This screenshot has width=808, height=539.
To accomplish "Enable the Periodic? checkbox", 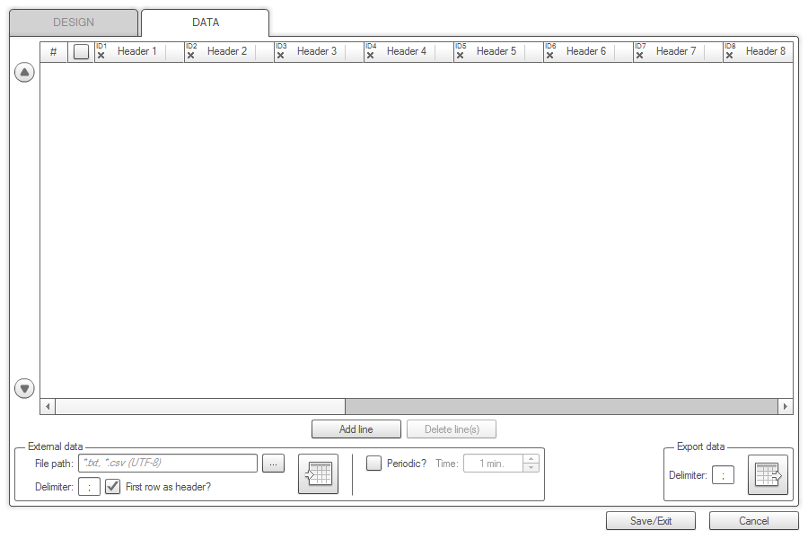I will [x=374, y=464].
